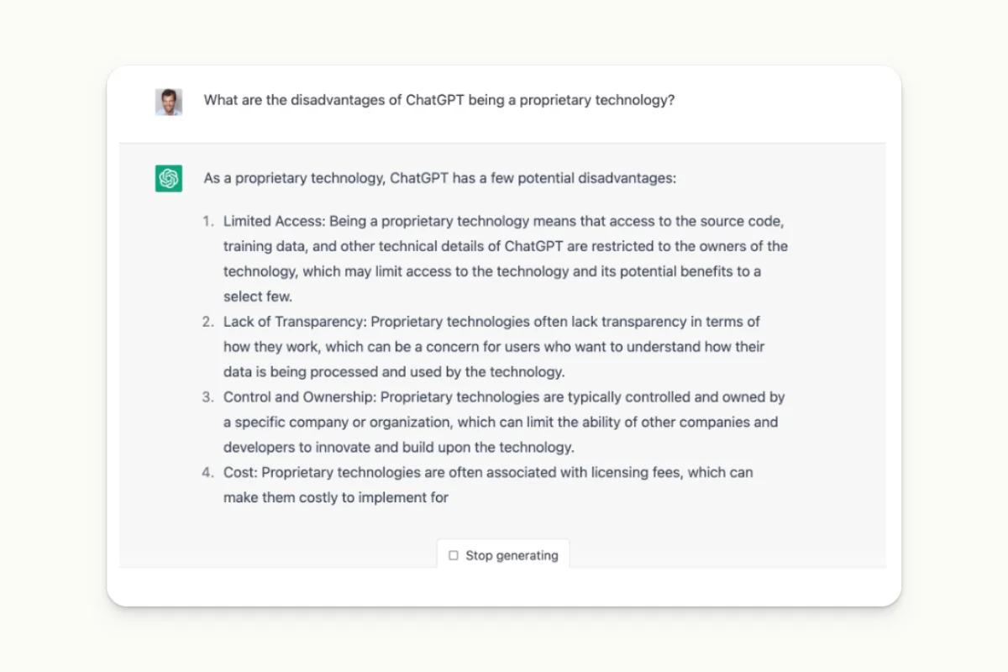This screenshot has height=672, width=1008.
Task: Select the Cost list entry
Action: (x=487, y=484)
